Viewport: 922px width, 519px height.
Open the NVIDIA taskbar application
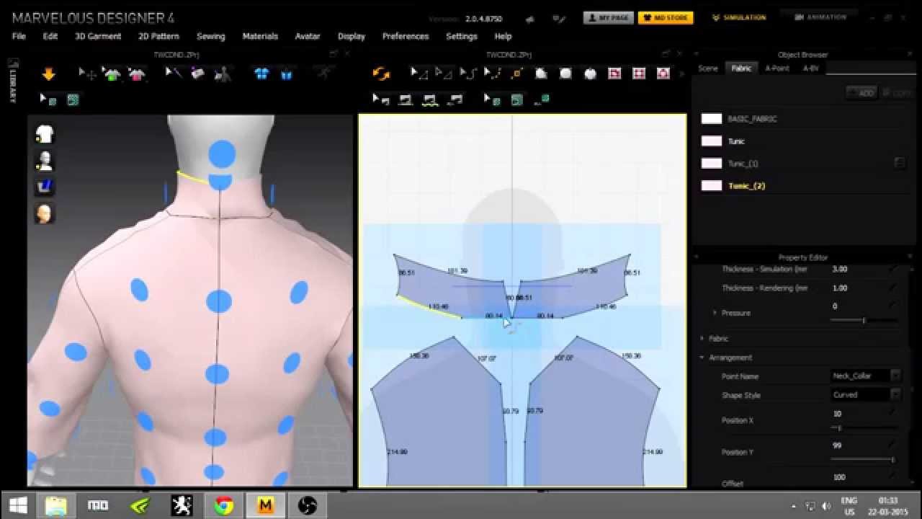tap(140, 505)
